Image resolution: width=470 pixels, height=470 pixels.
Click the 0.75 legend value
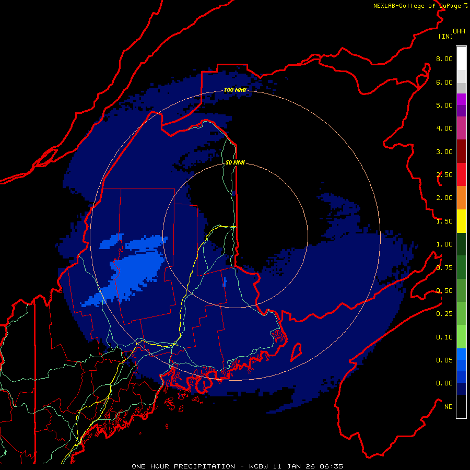click(444, 268)
